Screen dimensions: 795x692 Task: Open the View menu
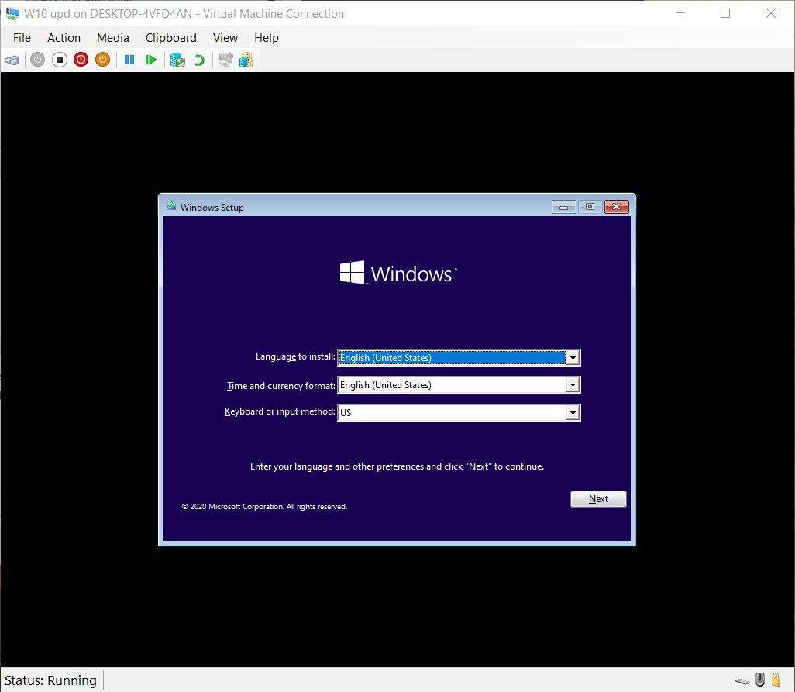click(225, 38)
